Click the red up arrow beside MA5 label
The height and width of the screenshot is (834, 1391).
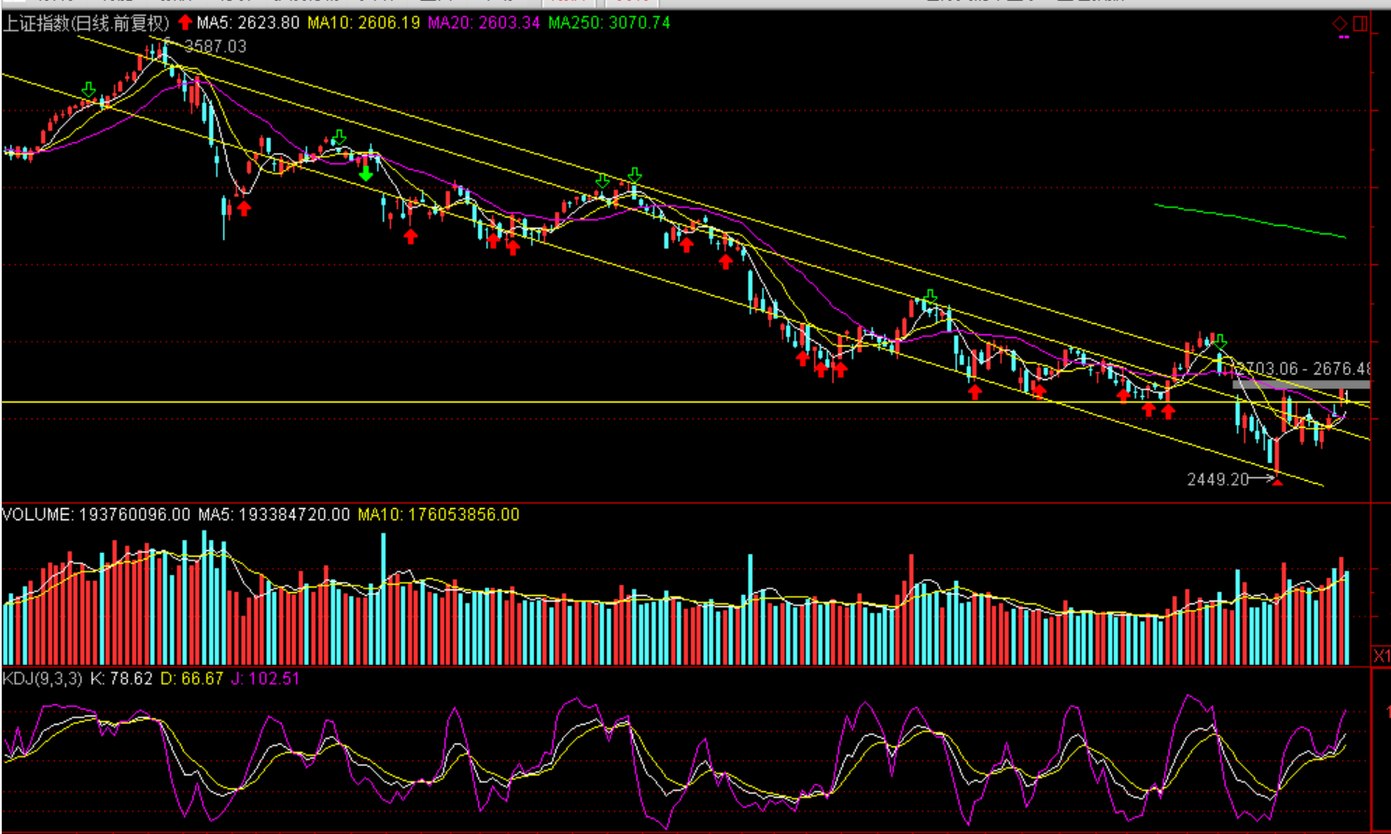point(185,22)
